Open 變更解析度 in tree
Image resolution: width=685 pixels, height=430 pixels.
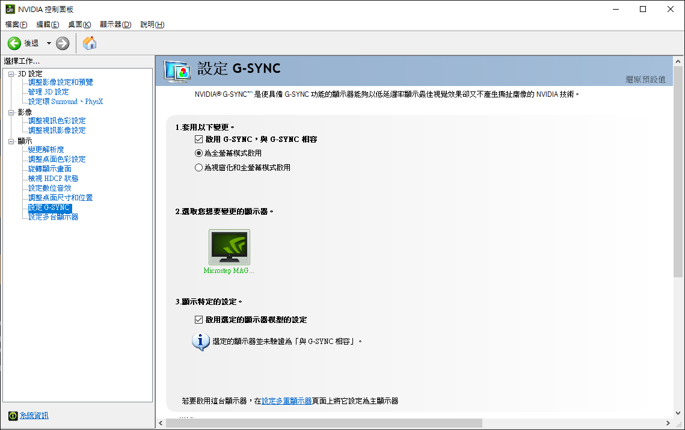click(46, 150)
